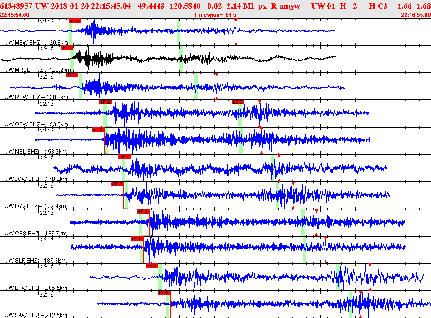Click the red triangle marker atop RPW trace
Screen dimensions: 431x318
click(x=217, y=75)
